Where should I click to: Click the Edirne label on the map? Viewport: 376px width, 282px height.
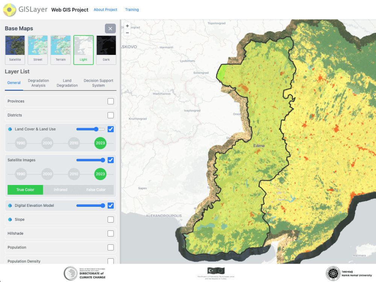[259, 146]
